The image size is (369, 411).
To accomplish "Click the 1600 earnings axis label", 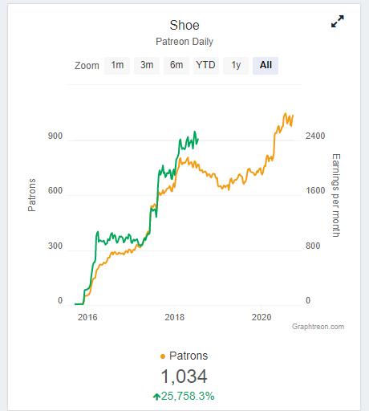I will pos(315,190).
